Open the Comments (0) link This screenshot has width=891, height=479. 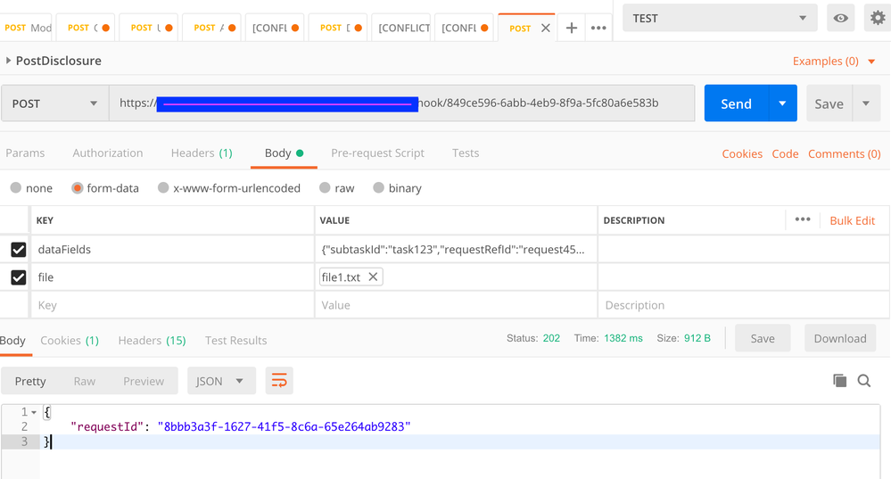845,153
